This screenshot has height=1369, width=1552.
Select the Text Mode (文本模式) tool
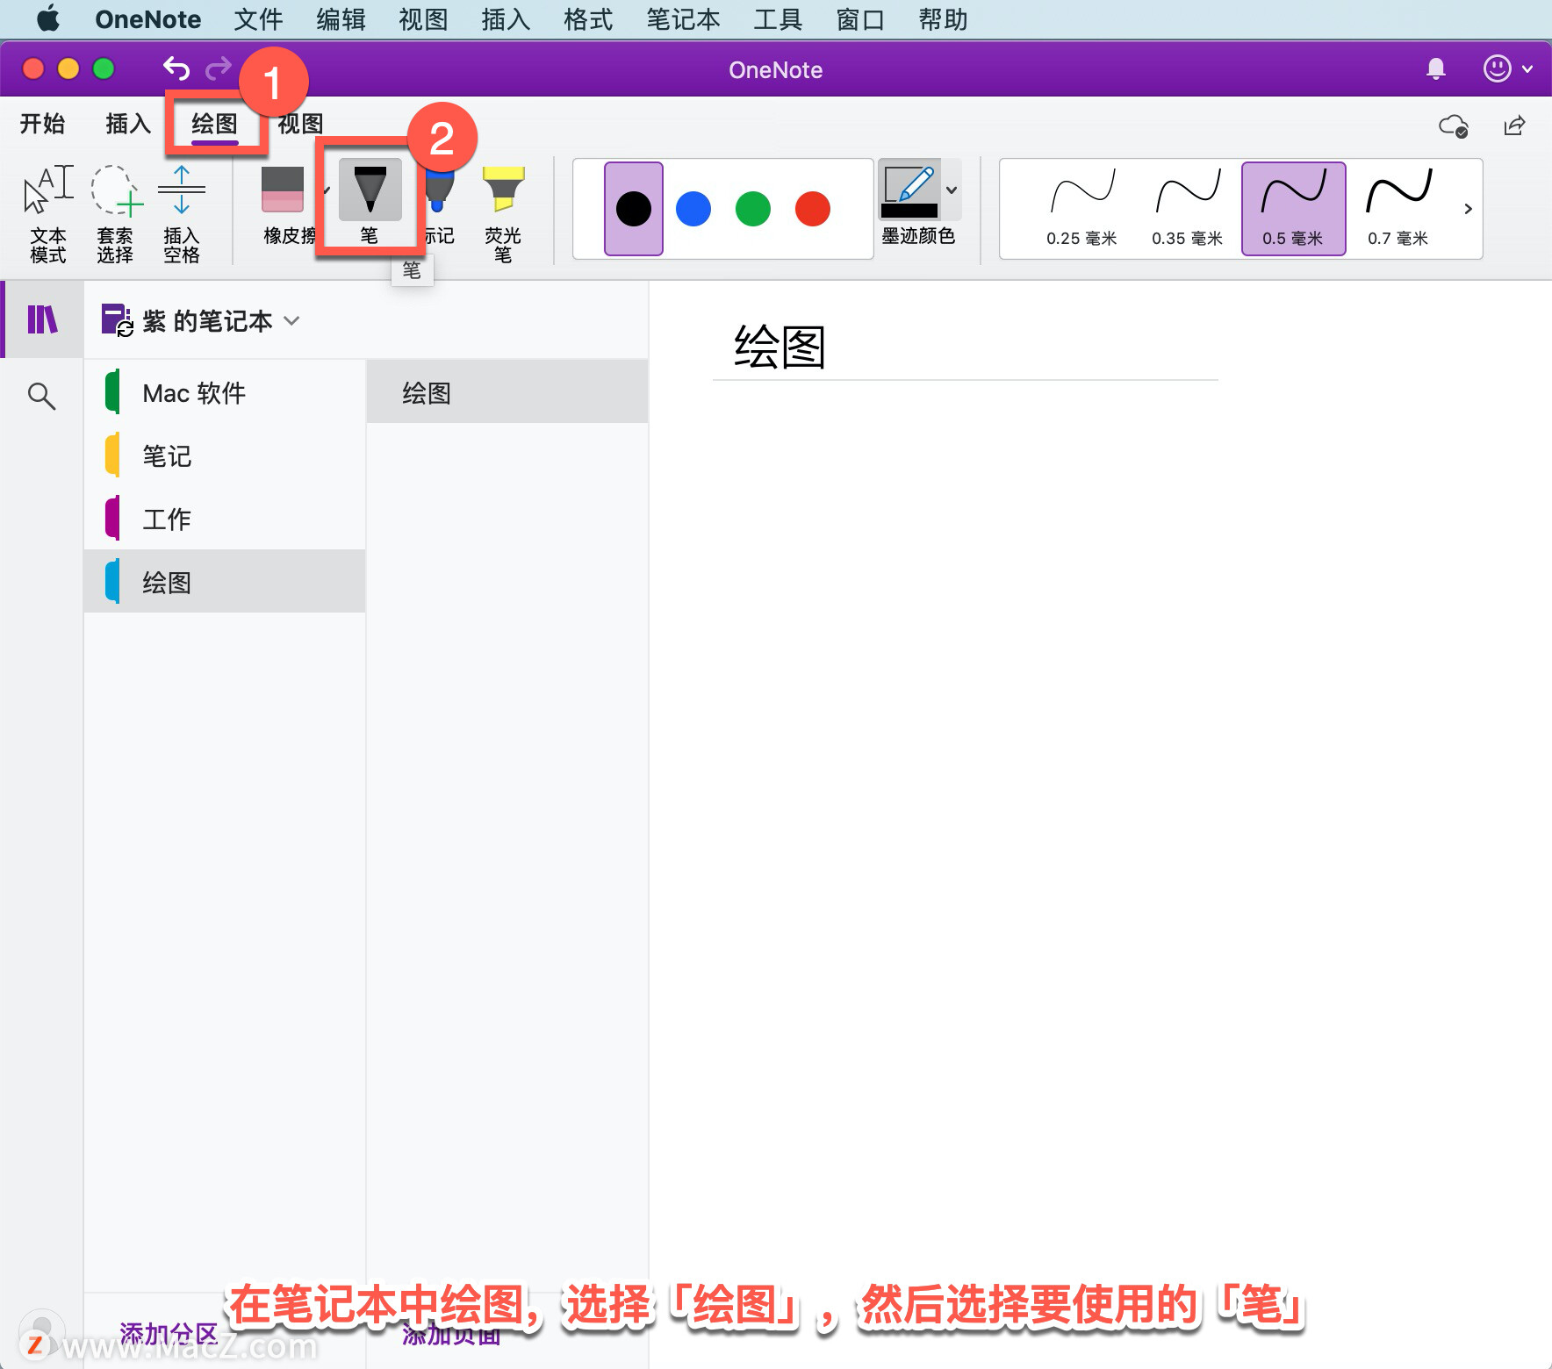pos(48,213)
